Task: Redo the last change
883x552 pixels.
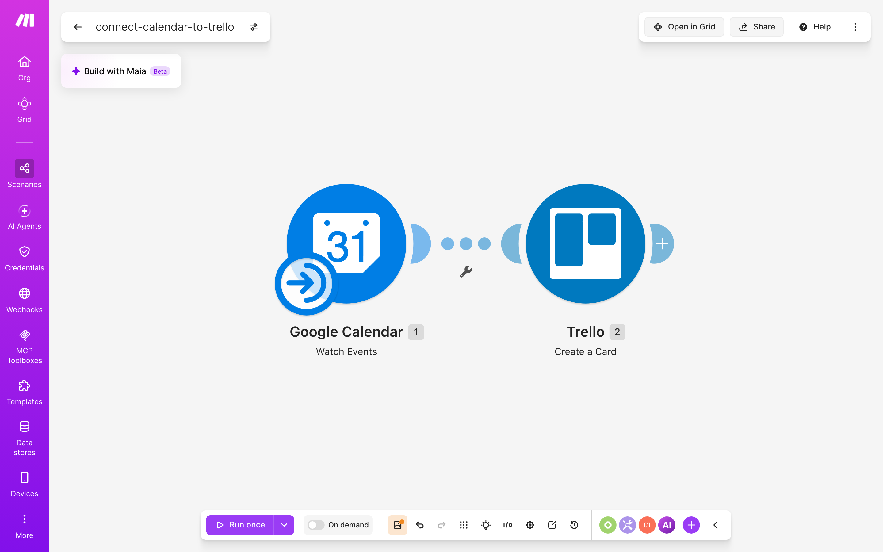Action: click(x=442, y=525)
